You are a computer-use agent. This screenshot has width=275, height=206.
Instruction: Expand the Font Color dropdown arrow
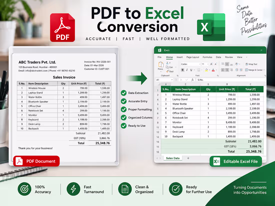(216, 70)
